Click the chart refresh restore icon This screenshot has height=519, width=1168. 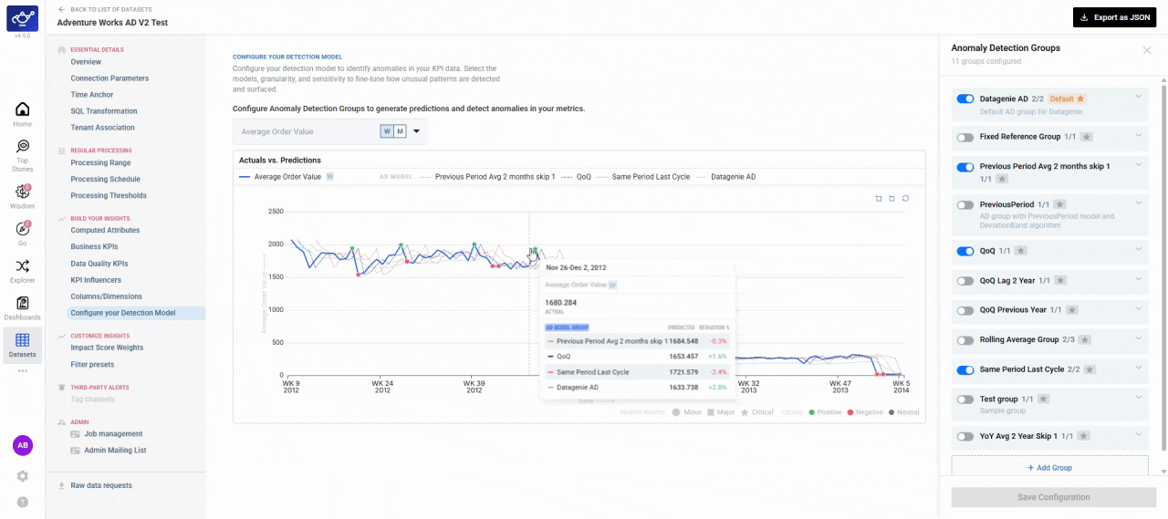905,198
